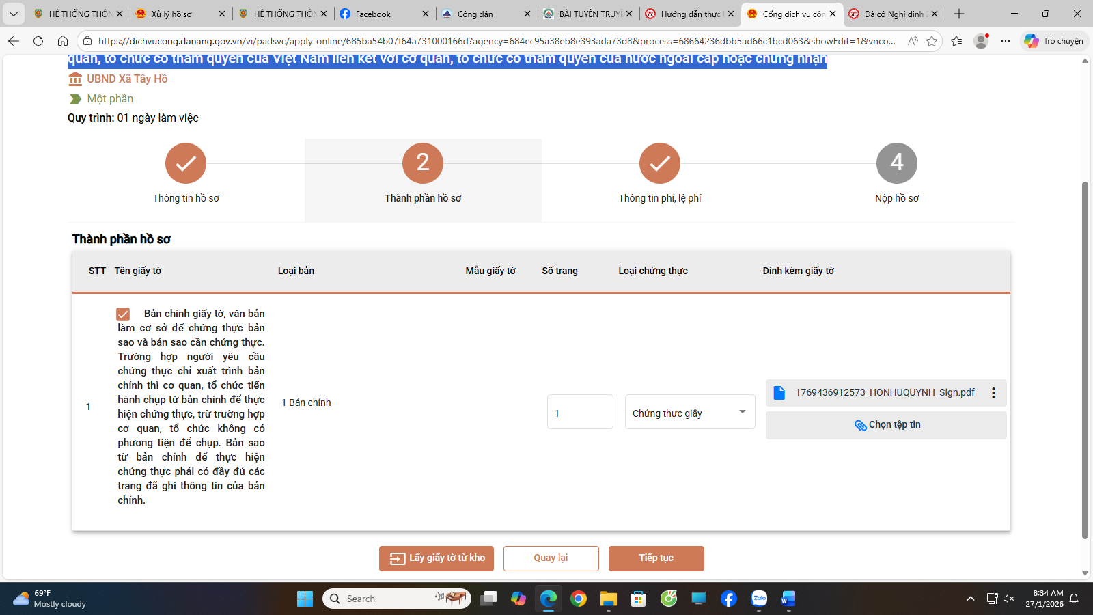
Task: Refresh the page with browser reload icon
Action: (x=38, y=41)
